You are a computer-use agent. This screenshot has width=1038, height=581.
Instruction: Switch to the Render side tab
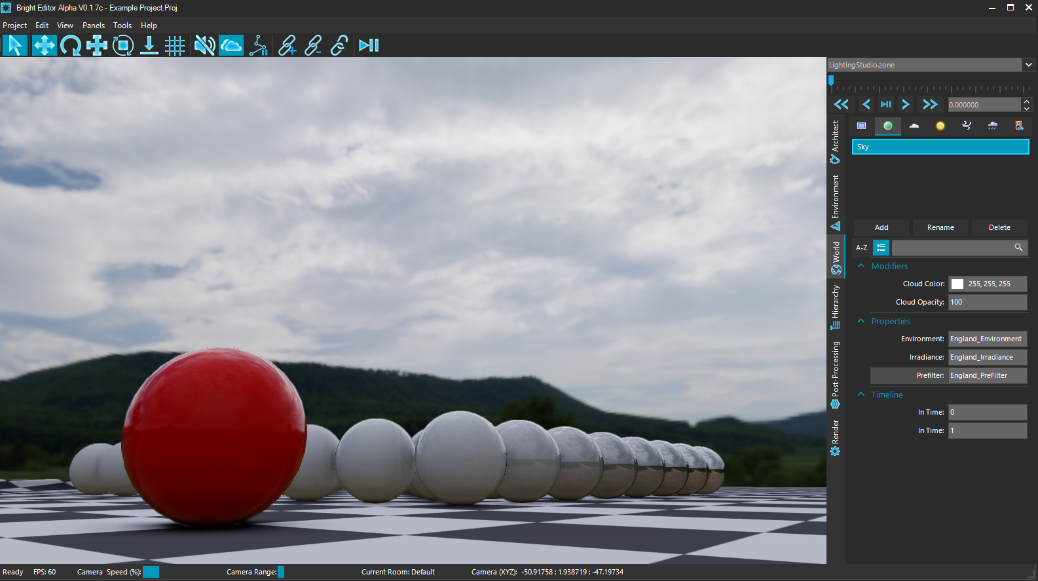836,438
